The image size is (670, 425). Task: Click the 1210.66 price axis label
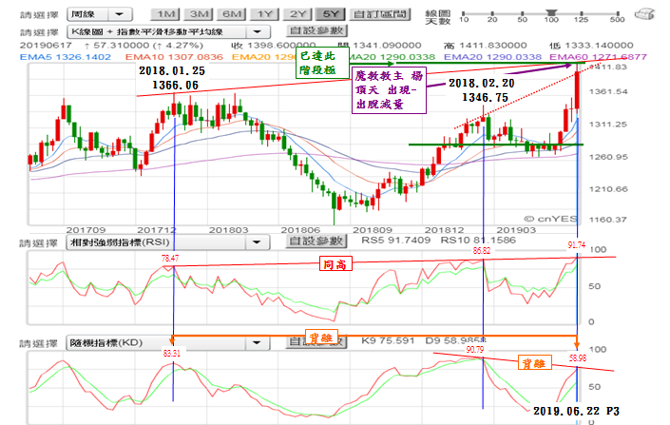[608, 189]
